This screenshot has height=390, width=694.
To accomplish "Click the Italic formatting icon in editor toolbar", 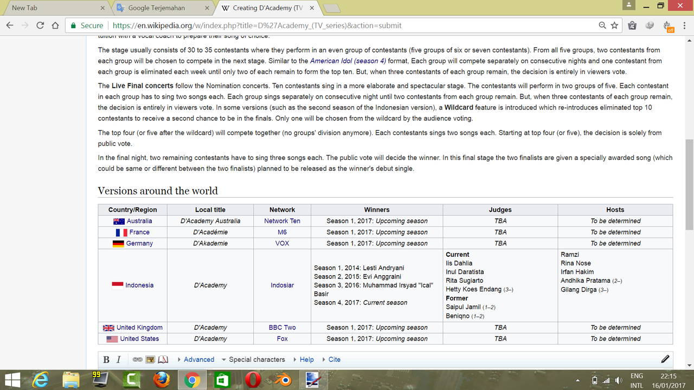I will [x=118, y=360].
